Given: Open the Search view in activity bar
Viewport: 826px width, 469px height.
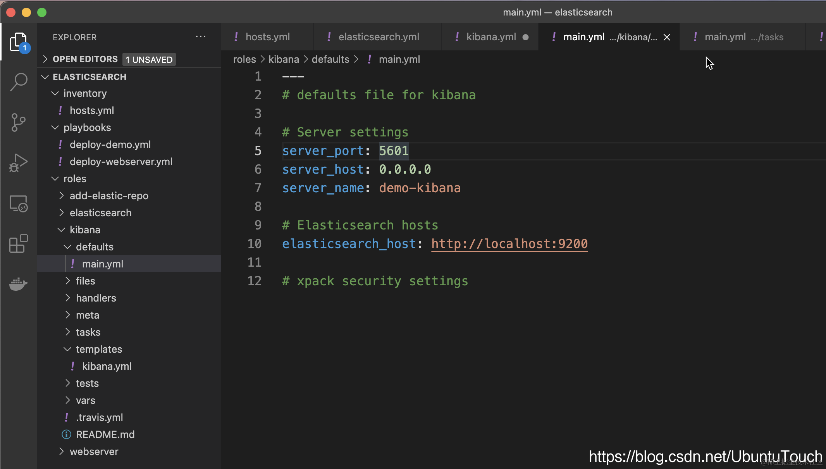Looking at the screenshot, I should 18,82.
